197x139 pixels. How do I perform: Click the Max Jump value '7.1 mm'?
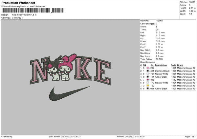(160, 56)
